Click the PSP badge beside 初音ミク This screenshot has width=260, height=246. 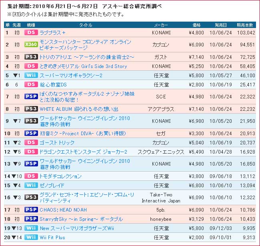pos(31,133)
